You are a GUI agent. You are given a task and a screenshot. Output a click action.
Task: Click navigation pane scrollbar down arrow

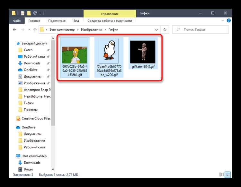(x=53, y=169)
